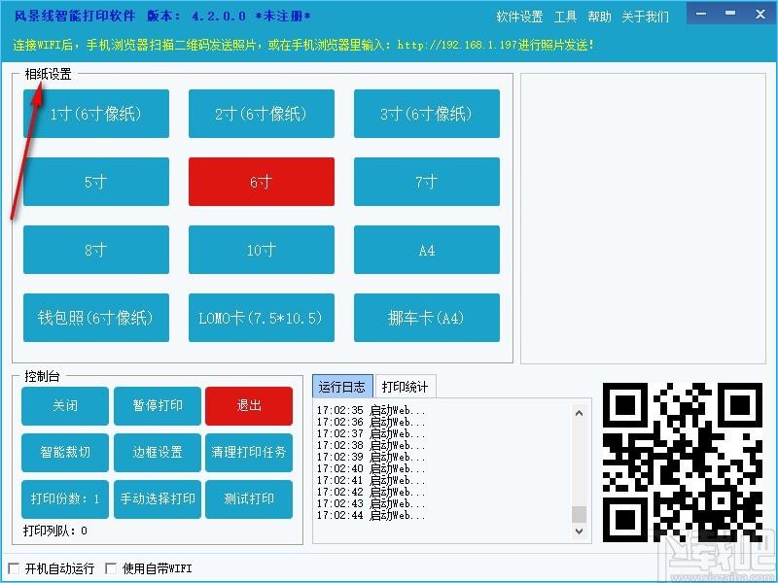The height and width of the screenshot is (583, 778).
Task: Clear print jobs with 清理打印任务
Action: point(249,452)
